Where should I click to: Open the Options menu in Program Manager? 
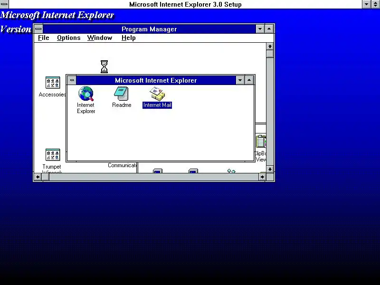pos(68,38)
